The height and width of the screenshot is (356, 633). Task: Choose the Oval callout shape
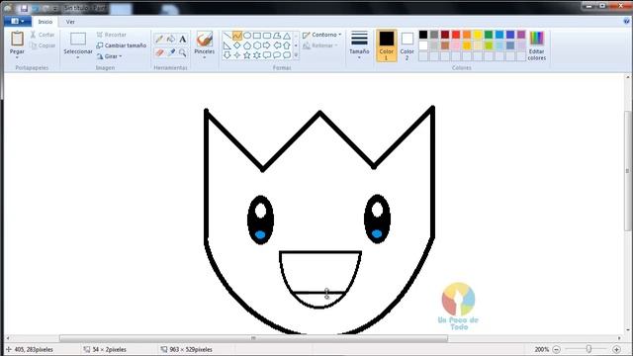click(x=277, y=55)
